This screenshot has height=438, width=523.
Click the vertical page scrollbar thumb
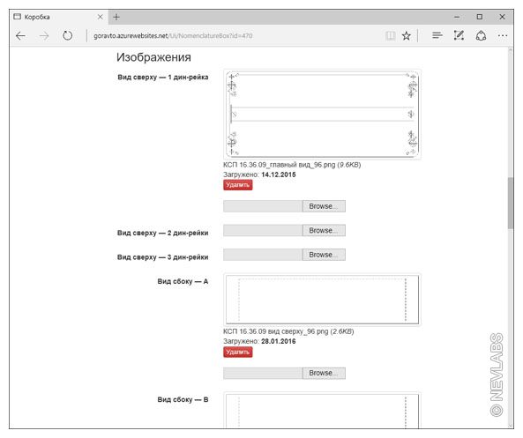click(x=511, y=203)
